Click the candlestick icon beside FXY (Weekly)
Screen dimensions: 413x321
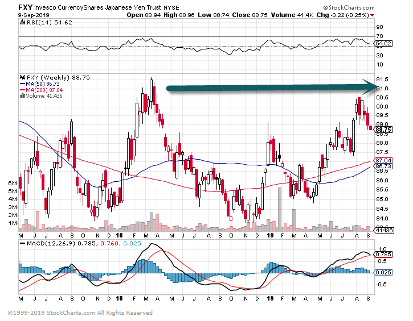tap(23, 77)
